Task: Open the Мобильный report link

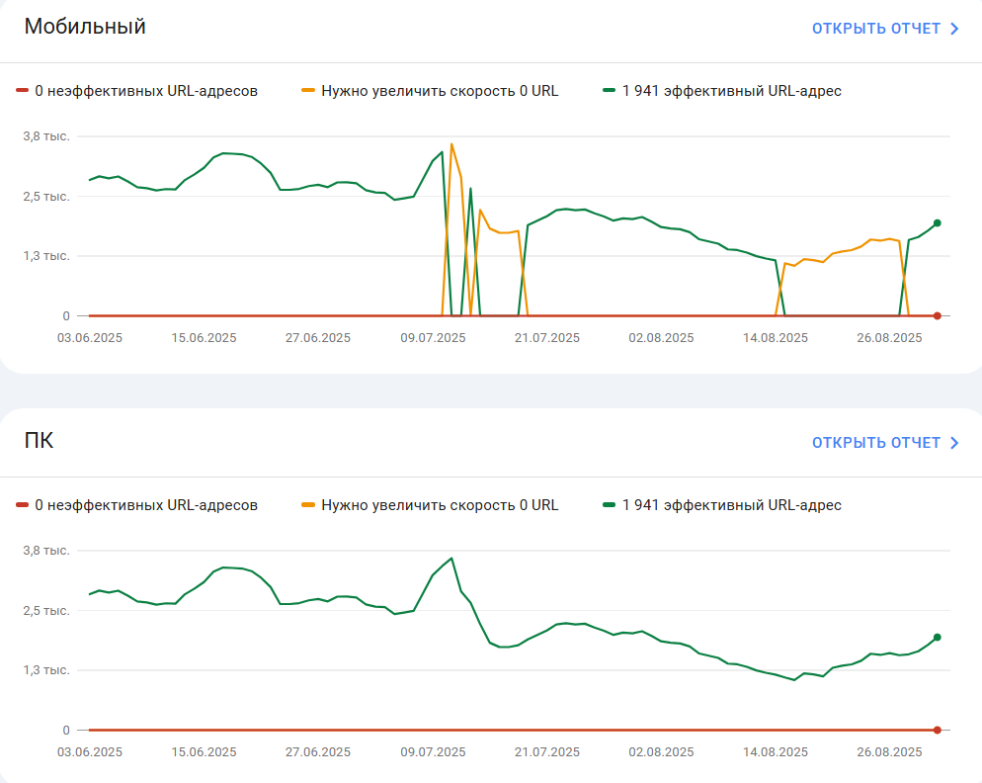Action: pyautogui.click(x=885, y=29)
